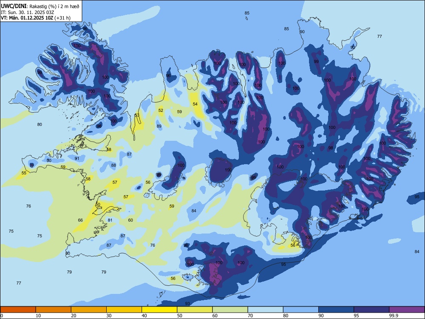Image resolution: width=425 pixels, height=319 pixels.
Task: Select the 90–95 dark blue legend swatch
Action: click(336, 310)
